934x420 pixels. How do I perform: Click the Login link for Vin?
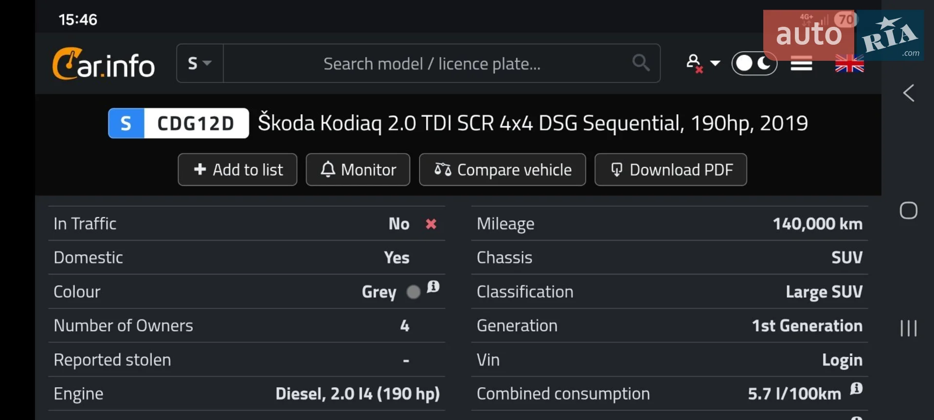pyautogui.click(x=842, y=360)
